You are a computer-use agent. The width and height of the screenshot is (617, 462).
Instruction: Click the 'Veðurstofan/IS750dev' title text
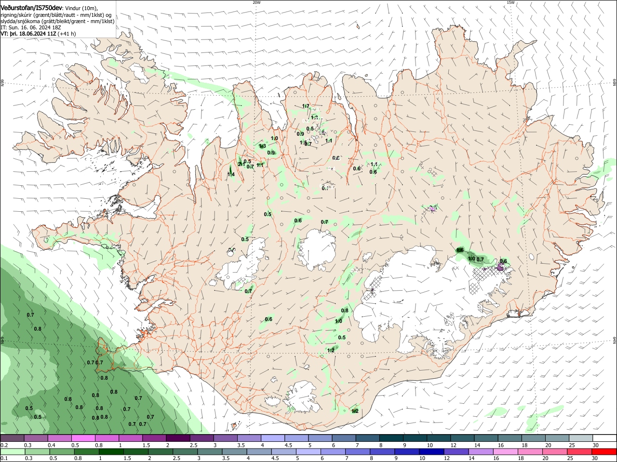(x=31, y=8)
